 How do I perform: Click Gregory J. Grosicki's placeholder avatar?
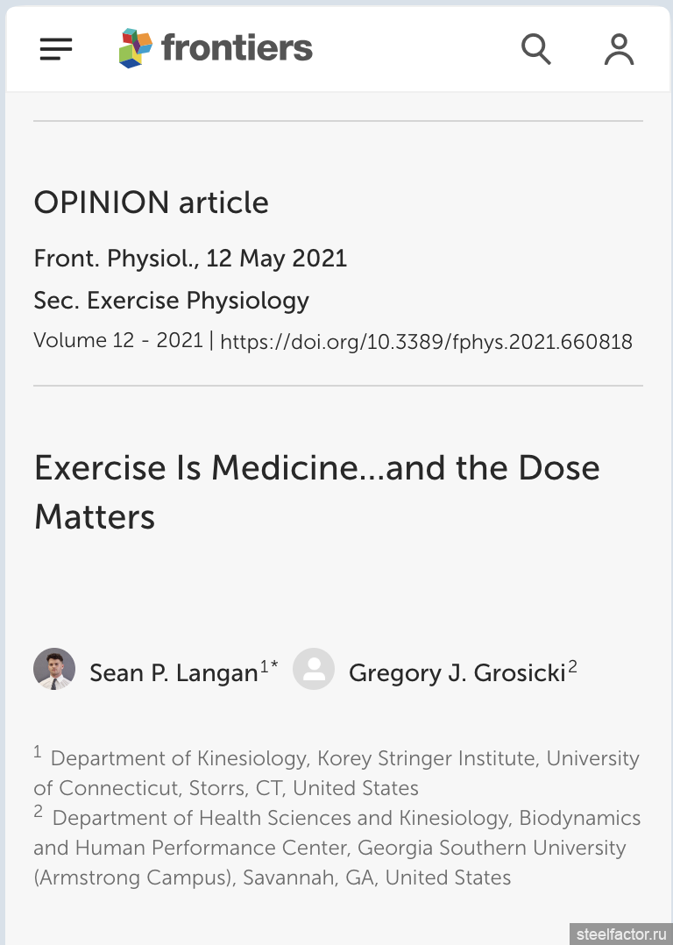(x=314, y=670)
